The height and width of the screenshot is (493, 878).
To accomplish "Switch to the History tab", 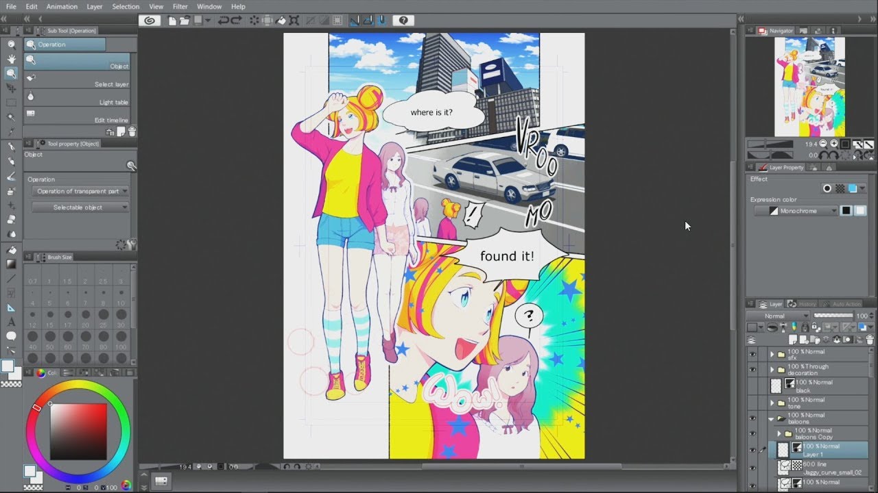I will (803, 304).
